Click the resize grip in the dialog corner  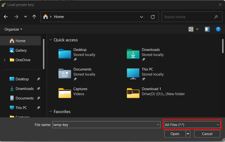pyautogui.click(x=223, y=140)
